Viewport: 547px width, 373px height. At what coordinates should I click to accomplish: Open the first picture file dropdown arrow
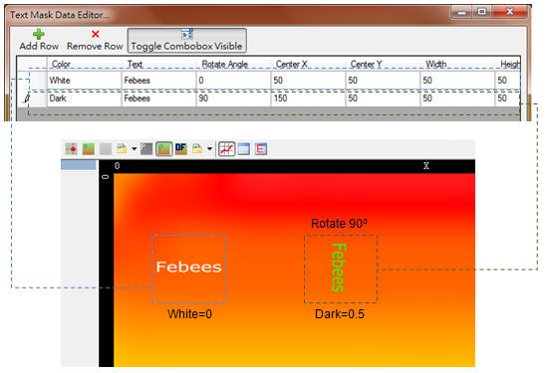(135, 149)
